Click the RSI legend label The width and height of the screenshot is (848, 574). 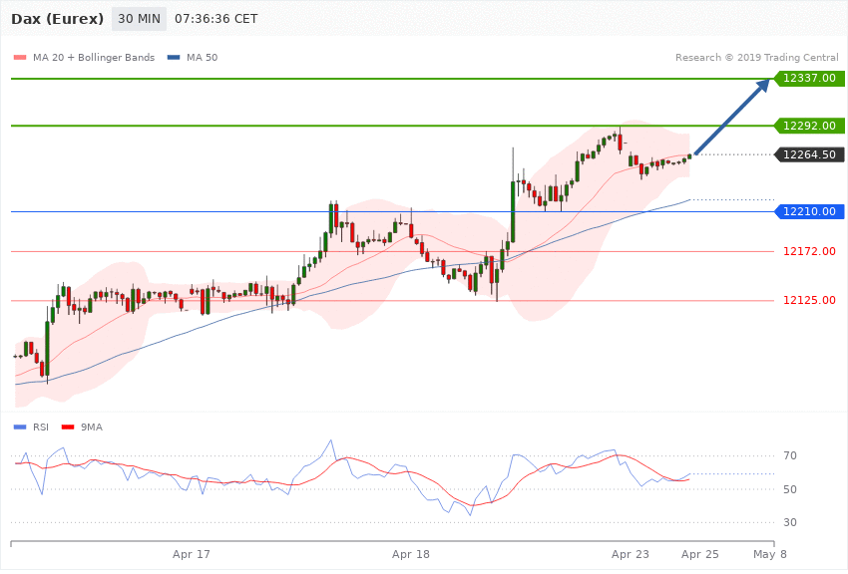tap(41, 428)
